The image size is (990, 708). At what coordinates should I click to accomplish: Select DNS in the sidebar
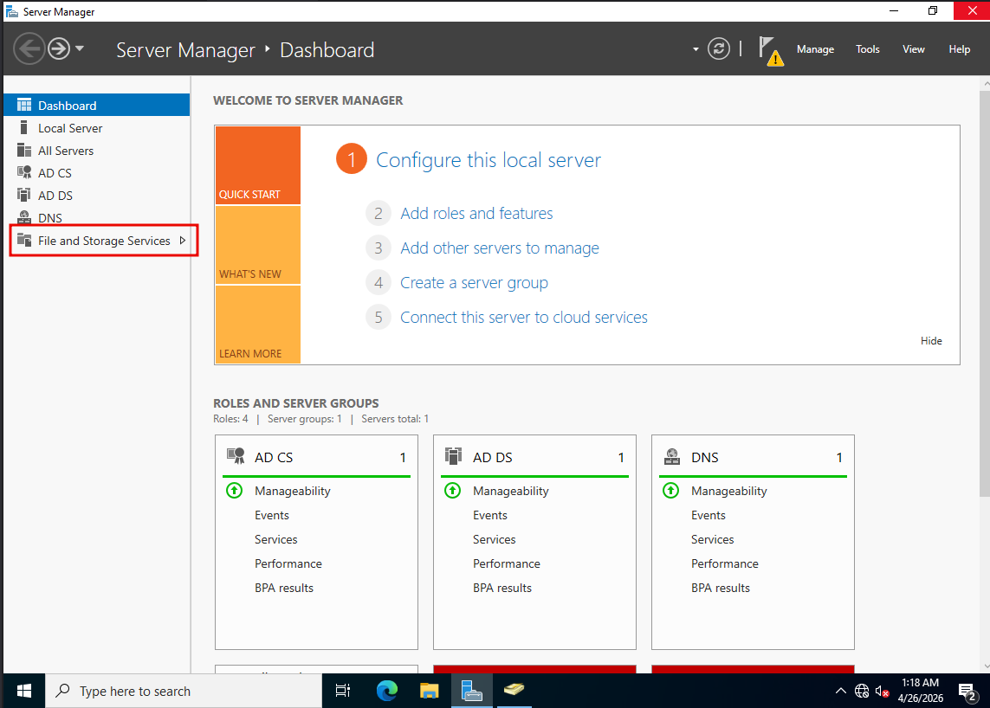click(x=97, y=218)
